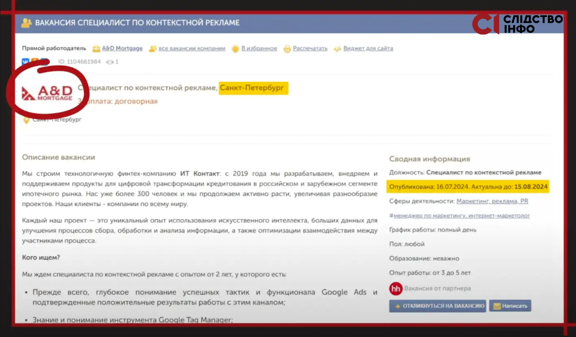The width and height of the screenshot is (576, 337).
Task: Open the A&D Mortgage employer link
Action: click(122, 48)
